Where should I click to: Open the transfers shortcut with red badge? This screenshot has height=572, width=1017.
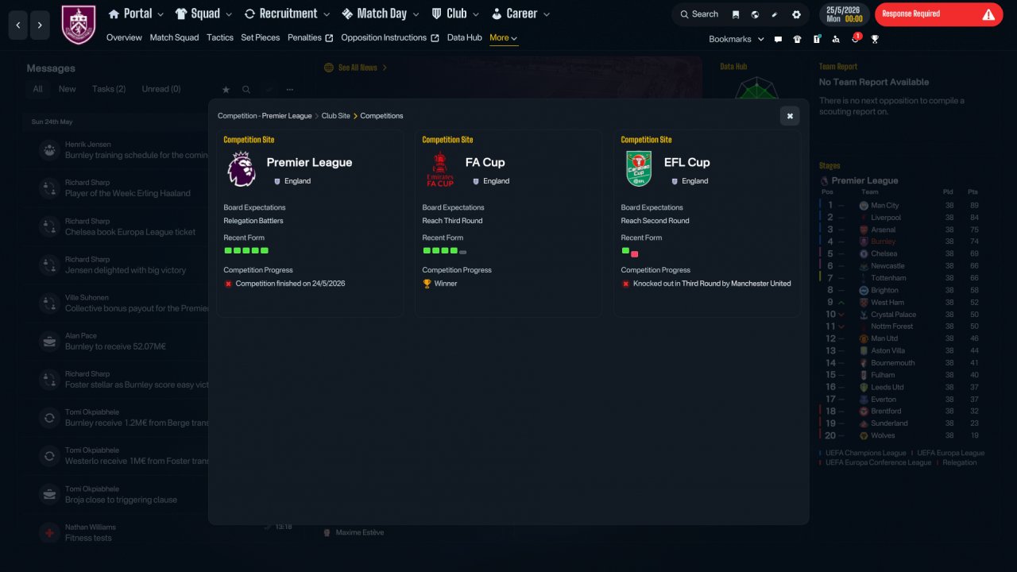click(855, 38)
